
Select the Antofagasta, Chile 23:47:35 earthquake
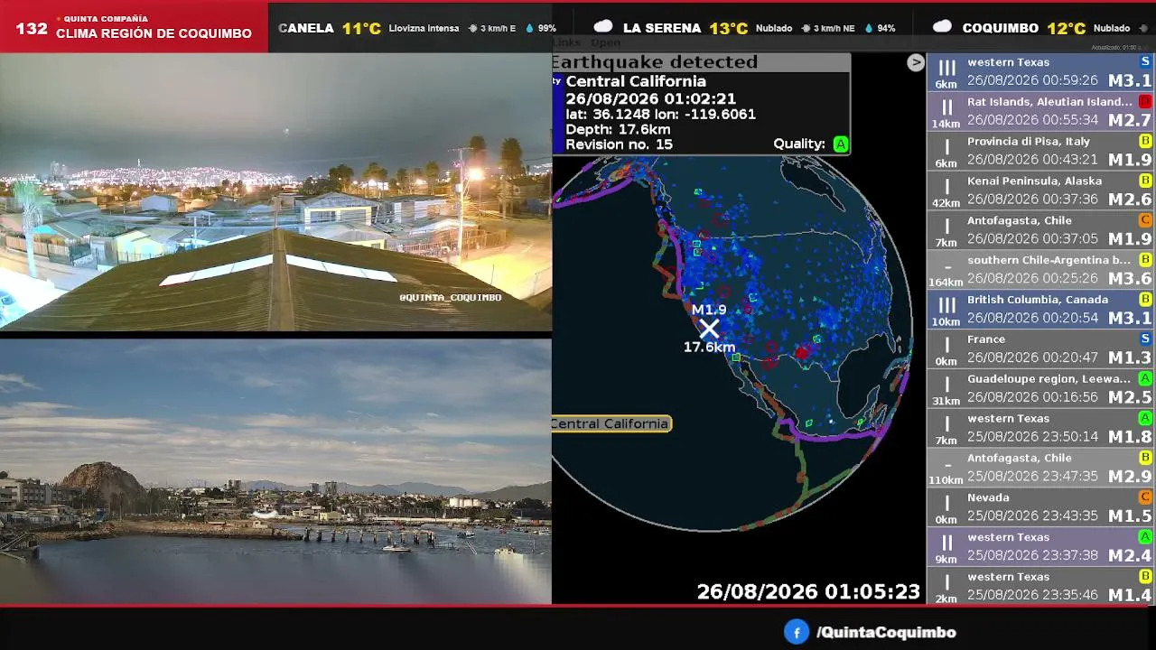(1040, 467)
